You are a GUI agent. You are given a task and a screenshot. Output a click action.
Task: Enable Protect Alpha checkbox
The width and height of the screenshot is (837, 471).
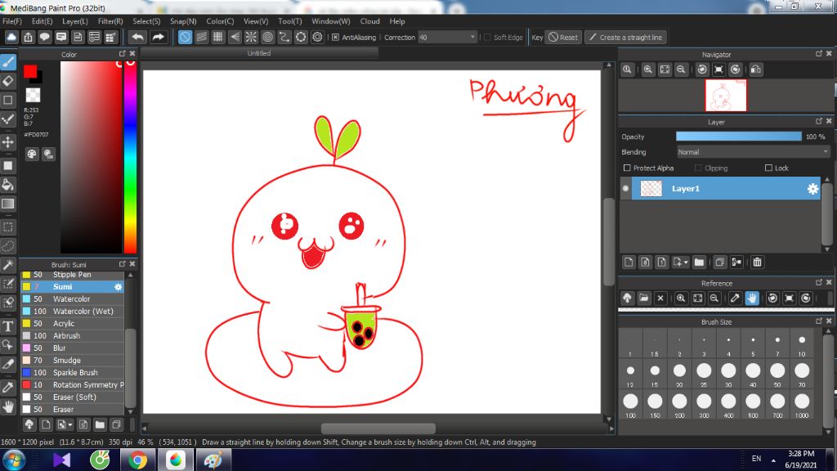[627, 168]
